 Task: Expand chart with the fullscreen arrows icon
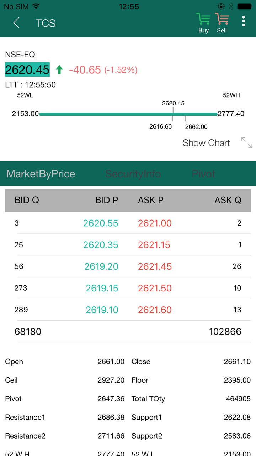pyautogui.click(x=246, y=142)
